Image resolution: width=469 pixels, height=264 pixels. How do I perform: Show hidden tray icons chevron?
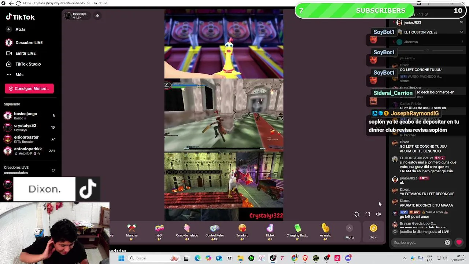[x=405, y=258]
